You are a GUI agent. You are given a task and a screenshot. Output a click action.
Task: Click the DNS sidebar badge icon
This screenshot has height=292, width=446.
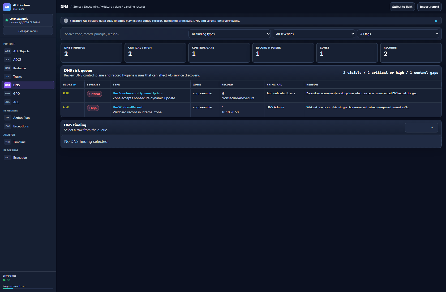click(7, 85)
